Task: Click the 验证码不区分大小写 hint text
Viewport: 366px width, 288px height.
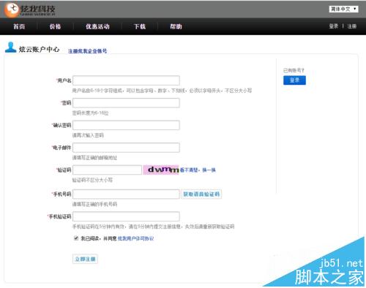Action: point(92,180)
